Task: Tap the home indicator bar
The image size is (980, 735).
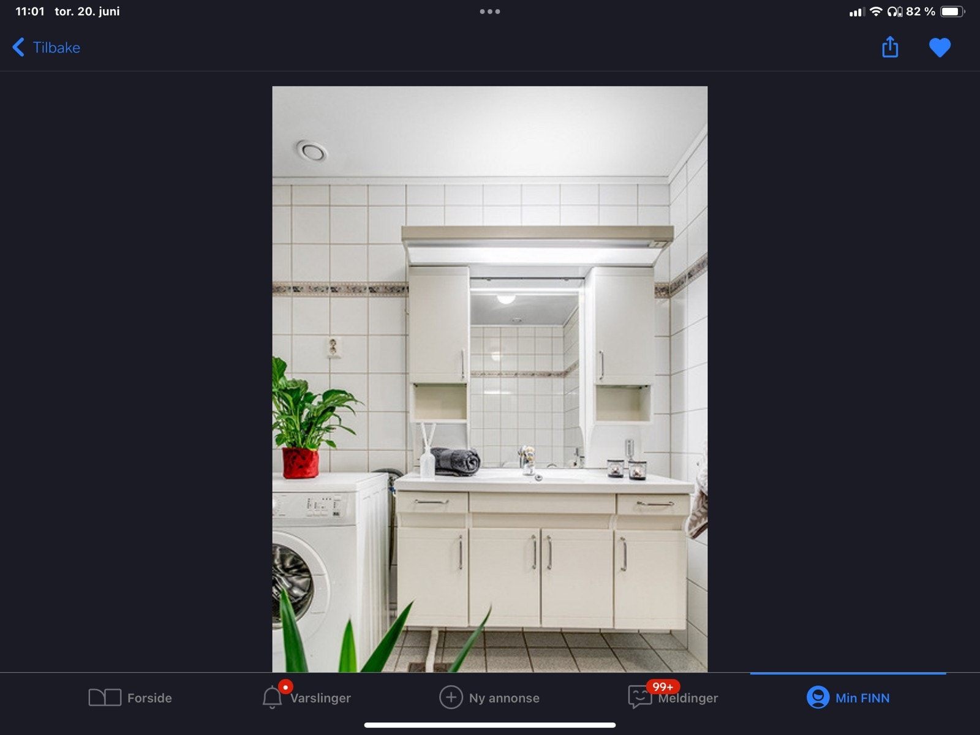Action: (490, 725)
